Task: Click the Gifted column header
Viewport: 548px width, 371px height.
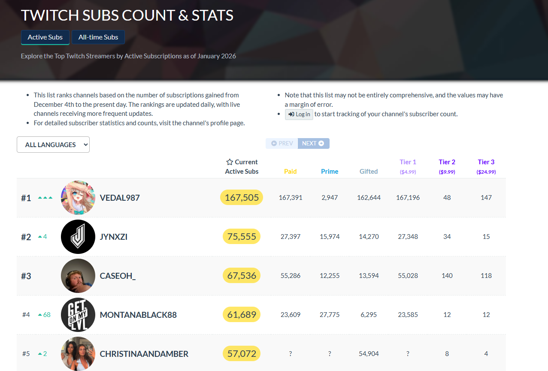Action: [369, 171]
